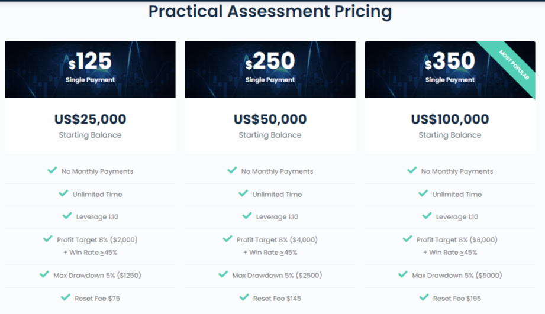Click the checkmark beside Reset Fee $75

coord(66,297)
